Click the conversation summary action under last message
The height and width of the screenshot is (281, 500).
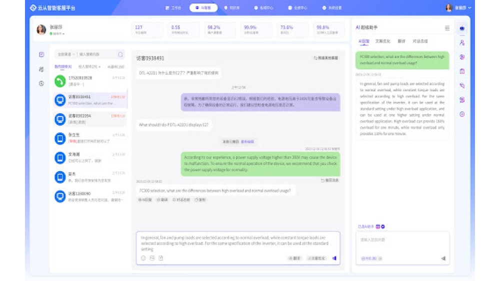(181, 200)
